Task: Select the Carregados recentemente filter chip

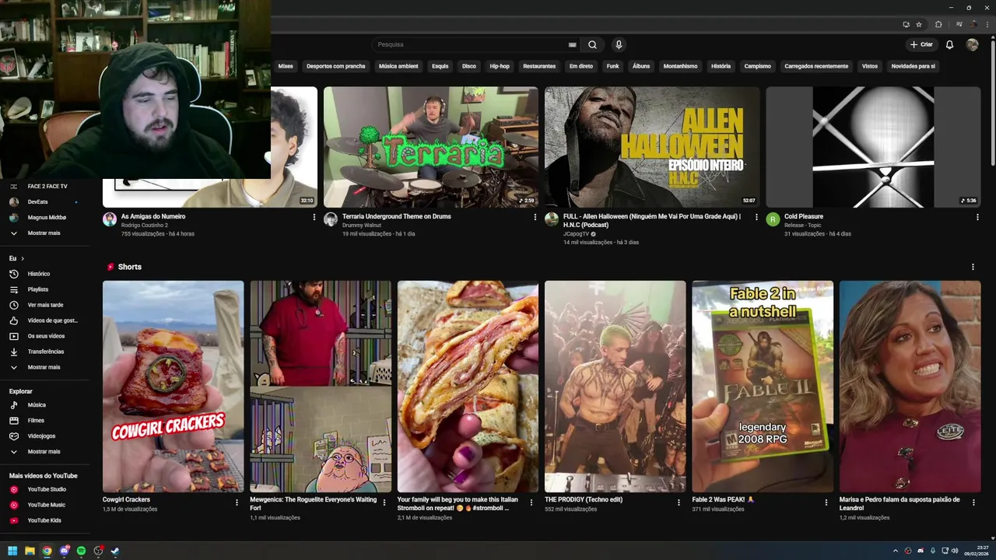Action: [816, 66]
